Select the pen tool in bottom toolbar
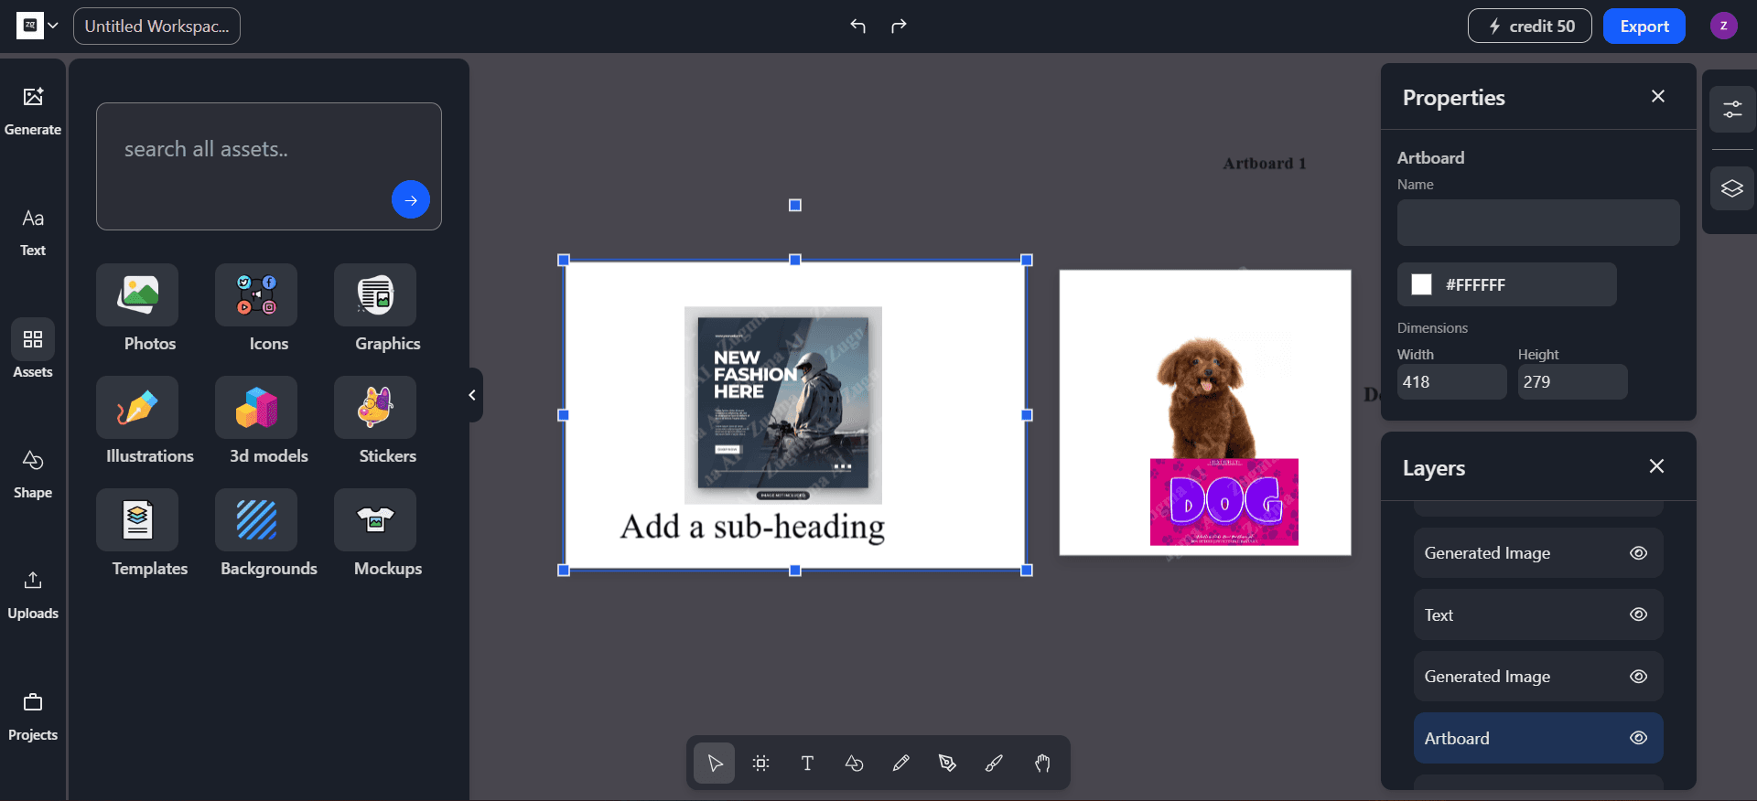Viewport: 1757px width, 801px height. [947, 764]
